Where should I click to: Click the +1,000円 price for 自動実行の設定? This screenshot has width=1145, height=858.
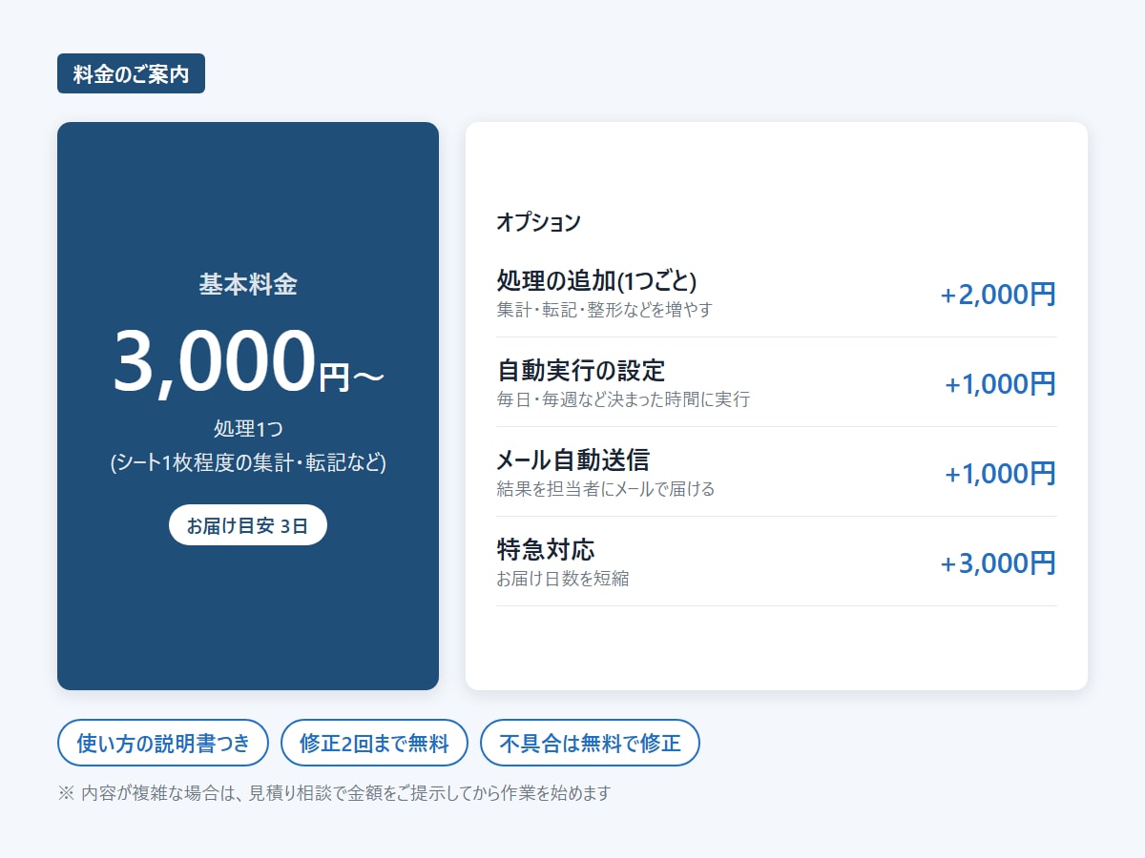click(x=1000, y=384)
